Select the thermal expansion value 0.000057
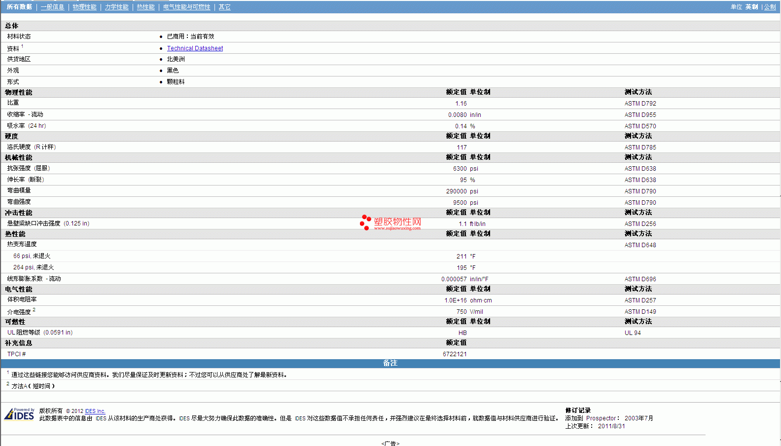This screenshot has height=446, width=781. pyautogui.click(x=454, y=279)
